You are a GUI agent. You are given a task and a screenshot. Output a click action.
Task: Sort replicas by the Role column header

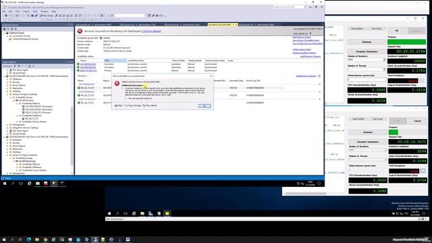[x=115, y=60]
